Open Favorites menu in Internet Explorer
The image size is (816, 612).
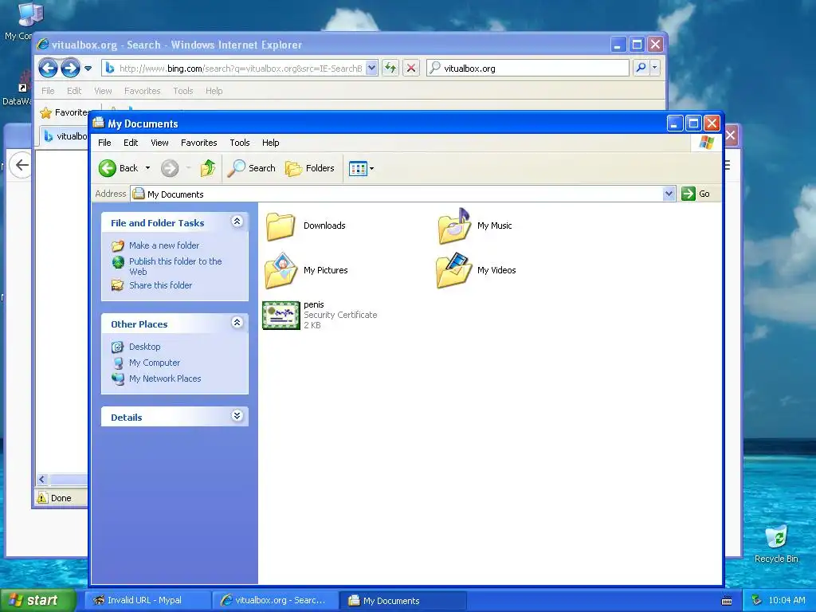[142, 91]
